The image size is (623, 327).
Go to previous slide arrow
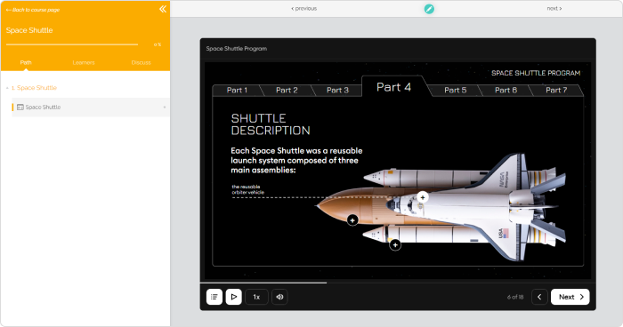[539, 297]
